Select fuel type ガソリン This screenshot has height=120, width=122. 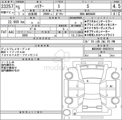(x=60, y=14)
